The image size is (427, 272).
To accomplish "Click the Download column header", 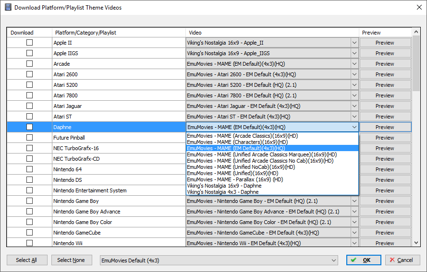I will point(29,32).
